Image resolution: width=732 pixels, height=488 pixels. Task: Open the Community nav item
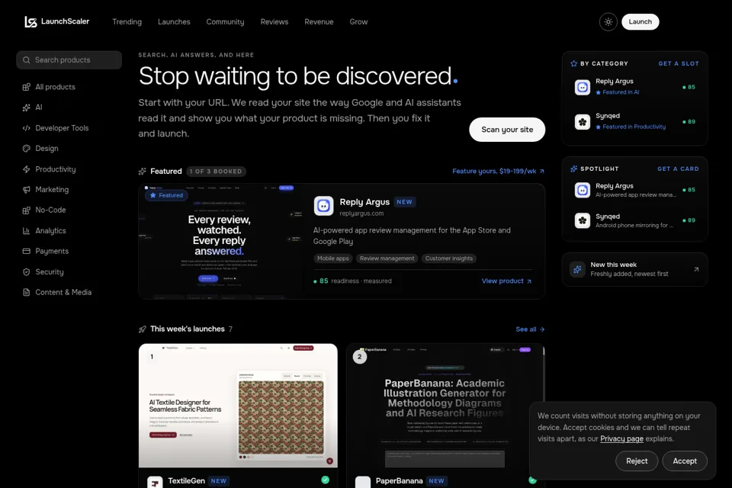point(225,22)
